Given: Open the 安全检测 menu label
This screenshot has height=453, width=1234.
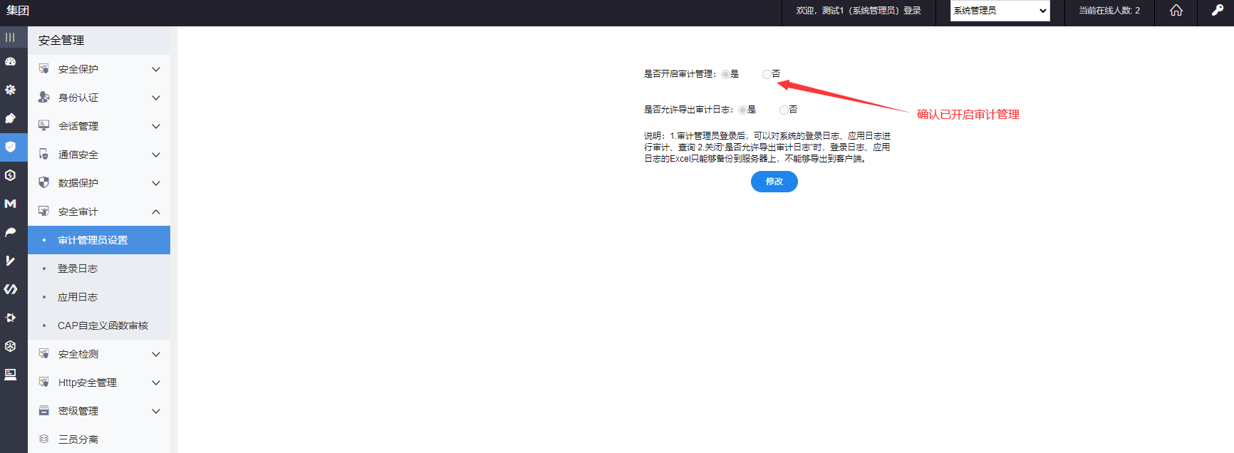Looking at the screenshot, I should click(78, 354).
